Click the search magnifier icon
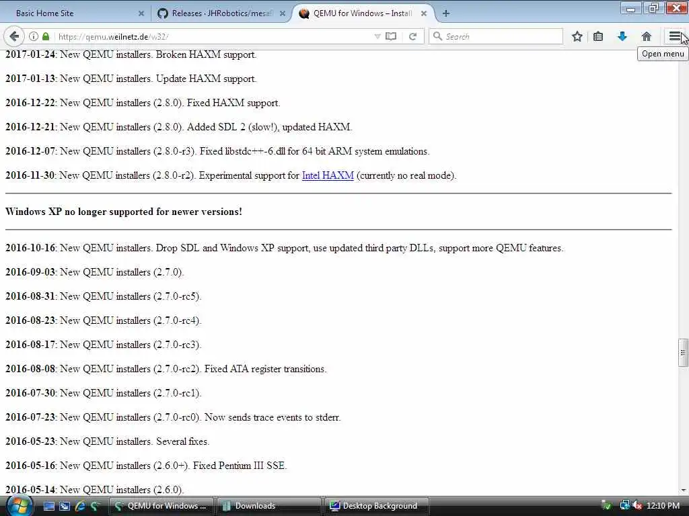 pos(437,36)
